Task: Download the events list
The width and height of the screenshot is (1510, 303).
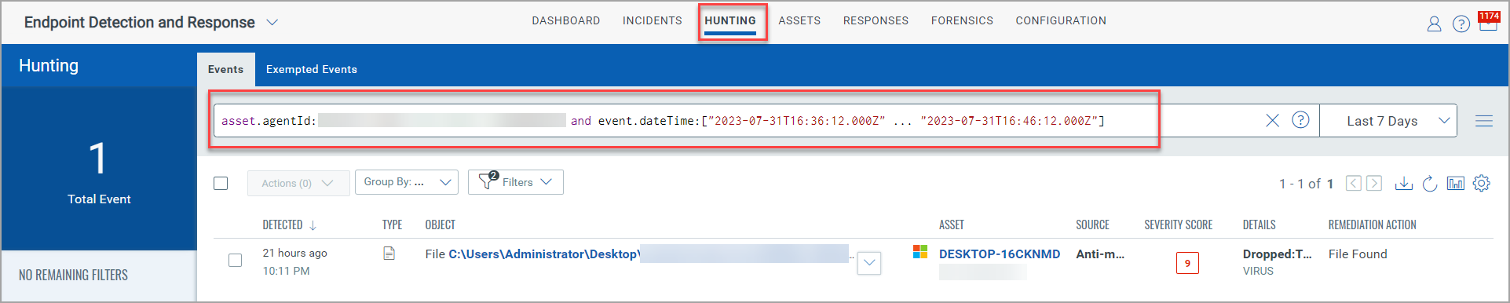Action: pos(1404,183)
